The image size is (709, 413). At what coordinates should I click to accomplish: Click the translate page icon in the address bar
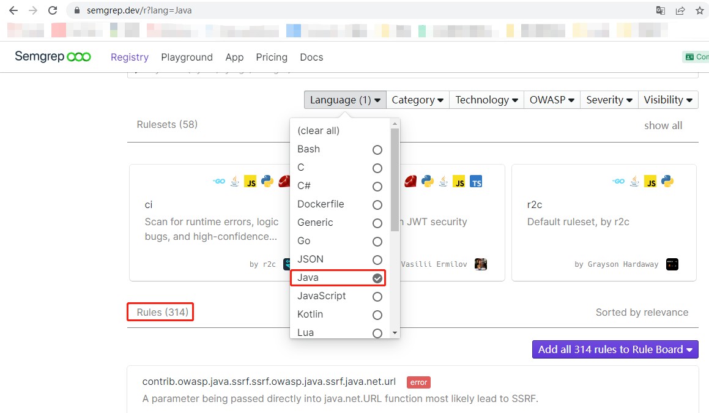661,10
